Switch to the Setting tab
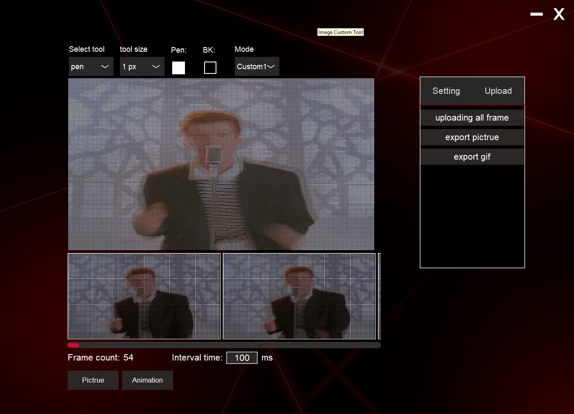Screen dimensions: 574x414 point(446,91)
